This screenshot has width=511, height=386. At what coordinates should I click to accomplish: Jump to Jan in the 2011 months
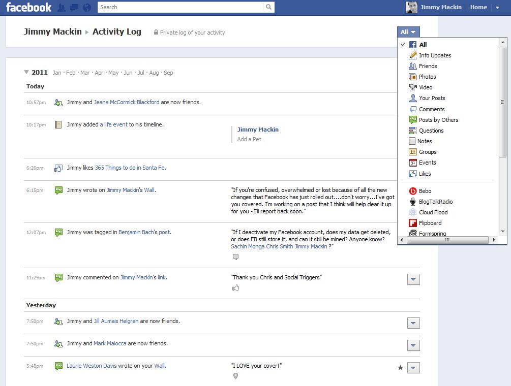pos(57,73)
